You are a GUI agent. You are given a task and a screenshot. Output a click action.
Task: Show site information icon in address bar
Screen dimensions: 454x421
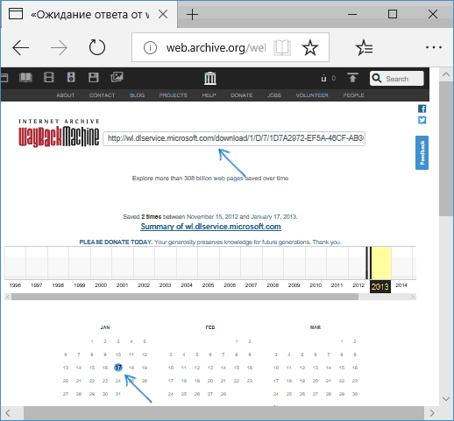pos(150,47)
